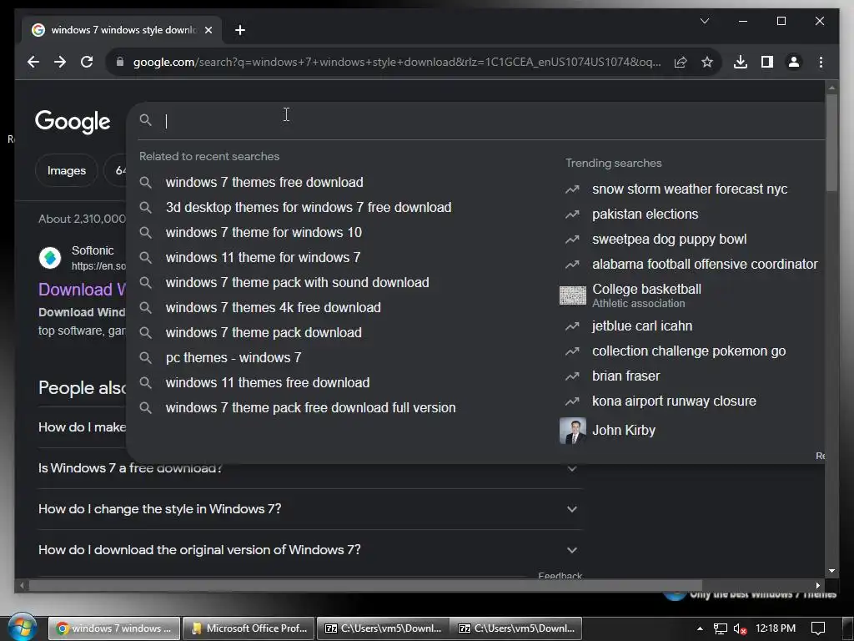Open trending College basketball entry
Image resolution: width=854 pixels, height=641 pixels.
pos(646,295)
